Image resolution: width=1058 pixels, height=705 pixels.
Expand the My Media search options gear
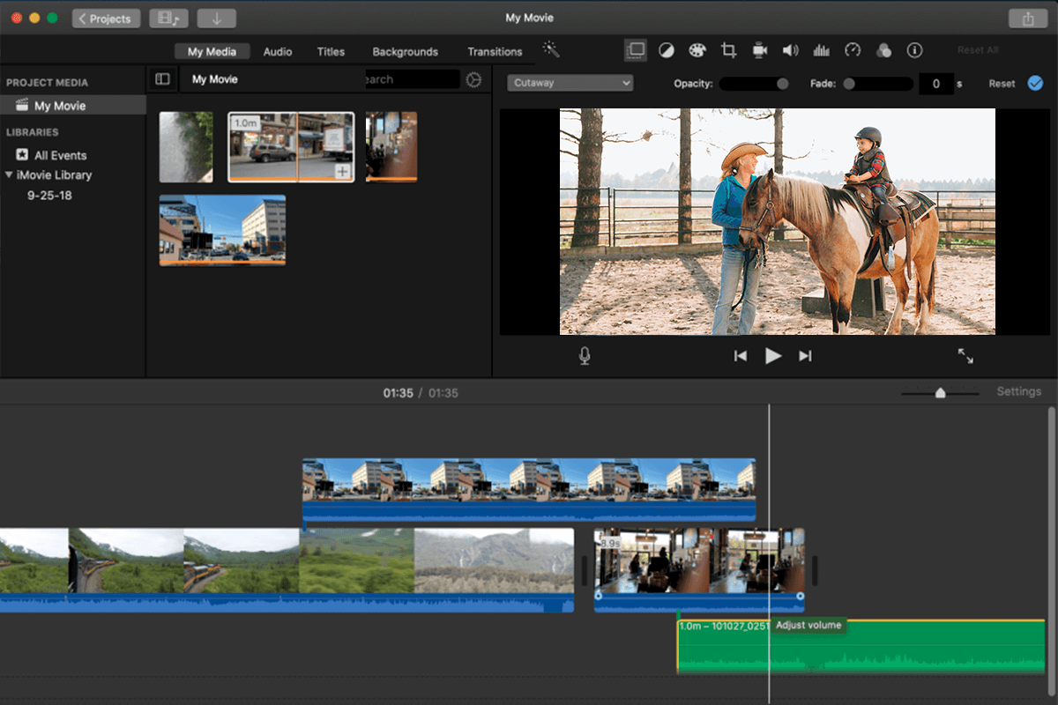coord(473,78)
